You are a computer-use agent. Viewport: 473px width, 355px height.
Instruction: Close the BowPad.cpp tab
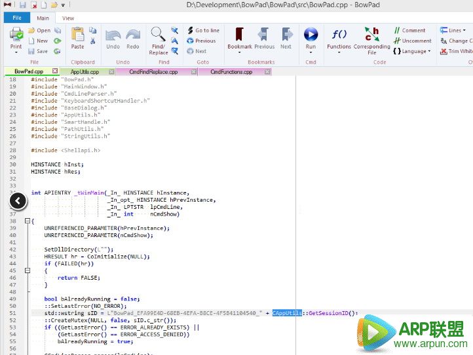55,71
